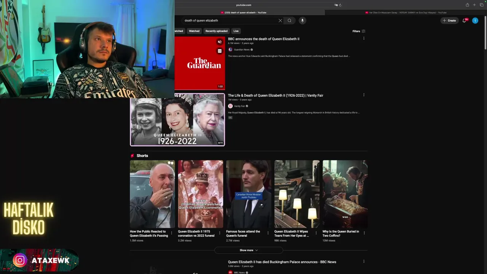The width and height of the screenshot is (487, 274).
Task: Click the Vanity Fair channel avatar
Action: 230,106
